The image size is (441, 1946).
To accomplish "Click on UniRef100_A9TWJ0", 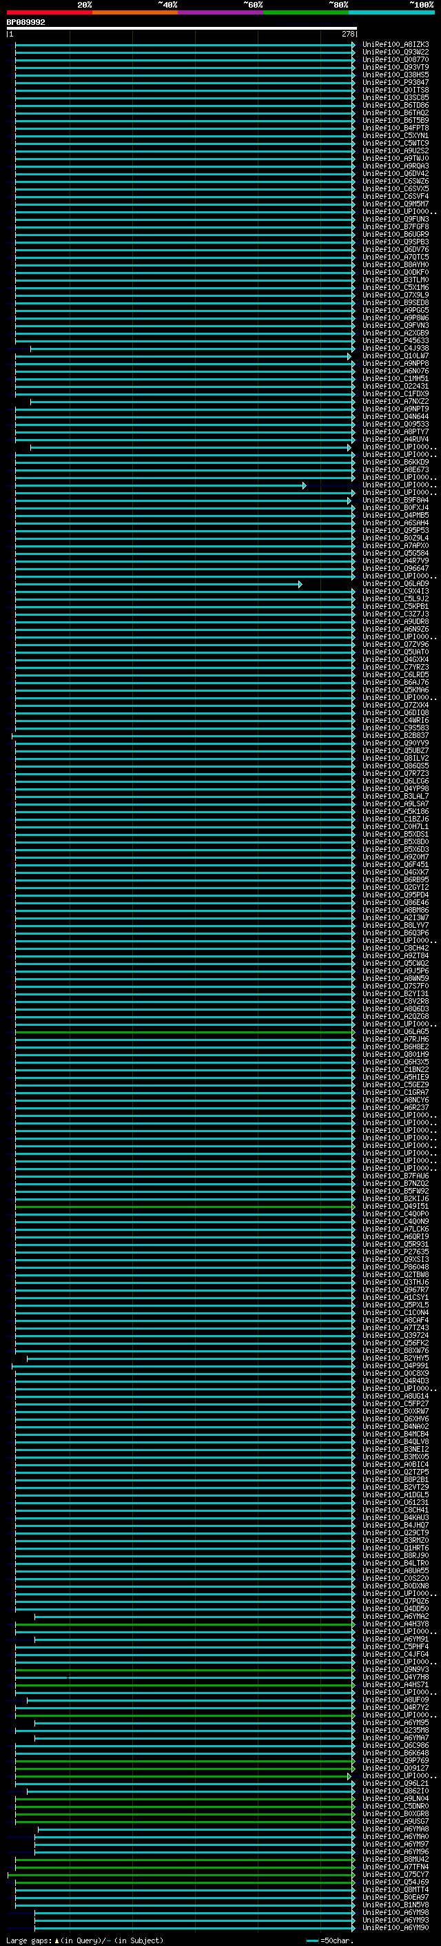I will pos(395,159).
